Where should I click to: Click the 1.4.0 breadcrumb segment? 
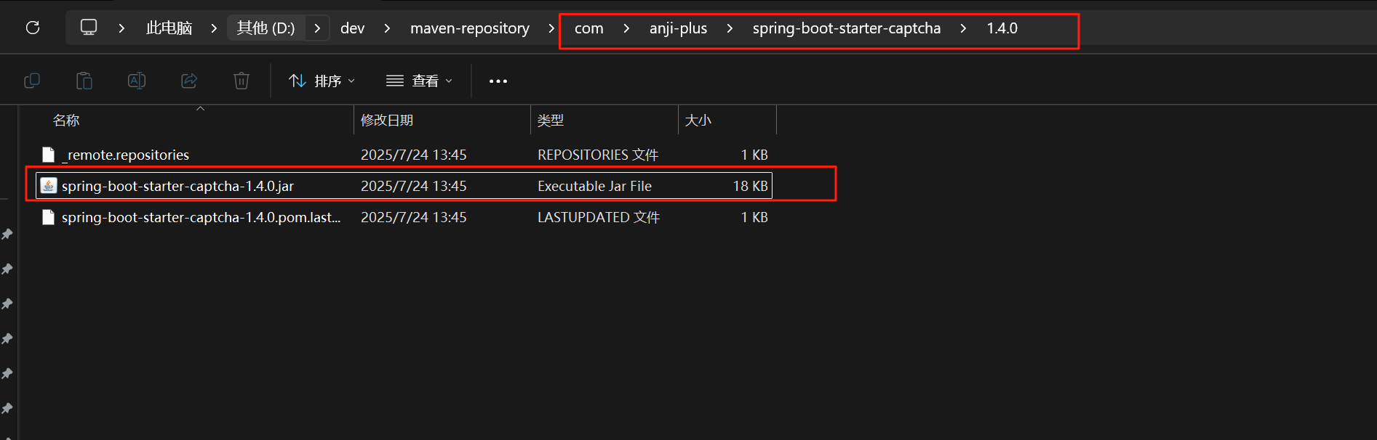coord(1002,28)
